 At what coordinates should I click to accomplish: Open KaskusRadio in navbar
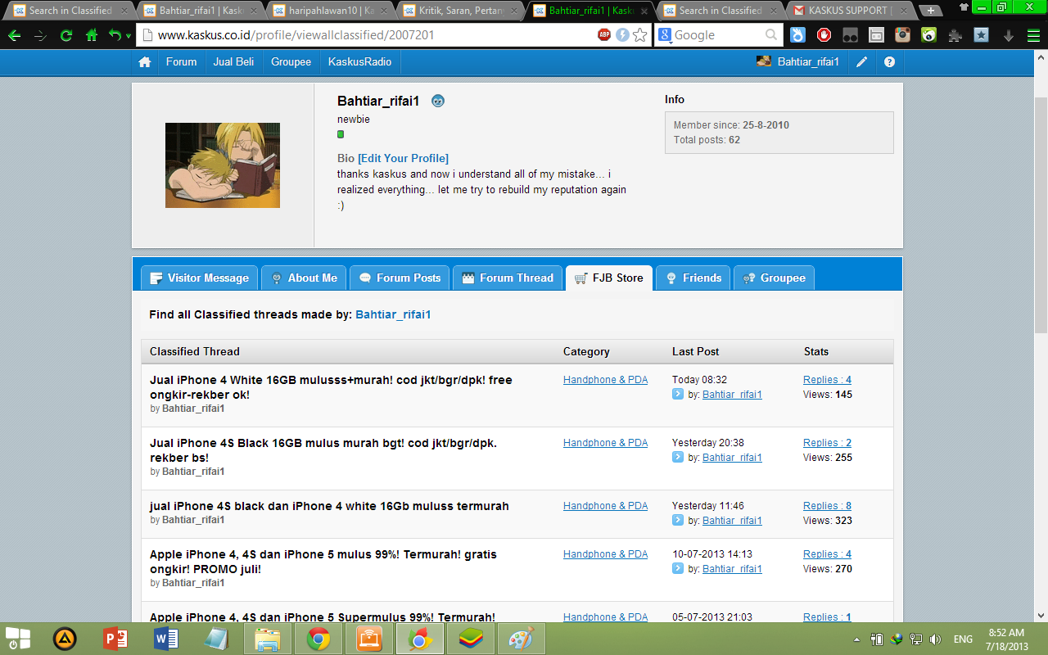[x=359, y=62]
